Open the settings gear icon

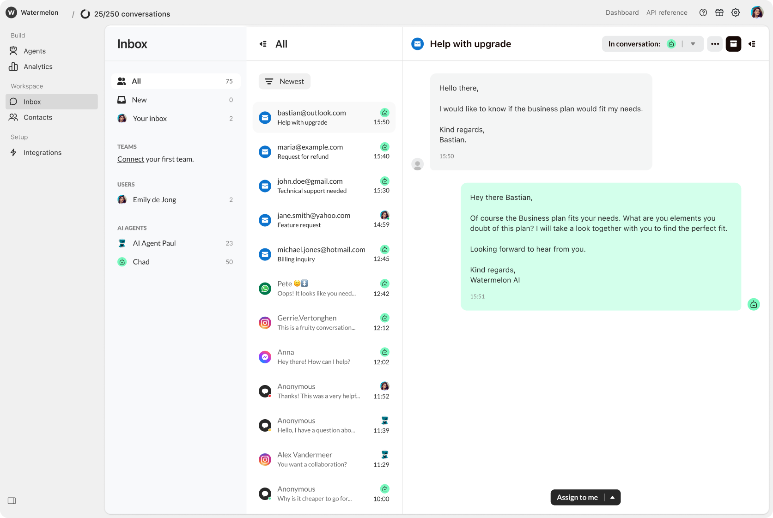735,13
